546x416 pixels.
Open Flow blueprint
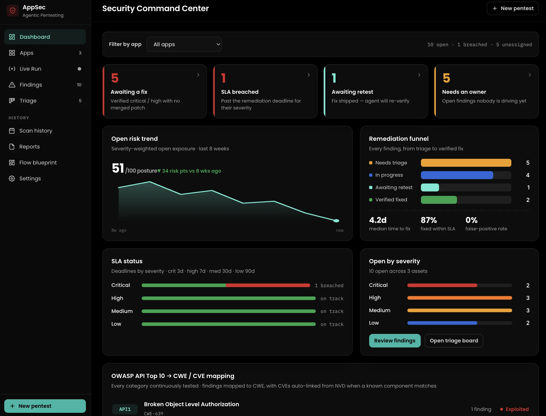[45, 163]
